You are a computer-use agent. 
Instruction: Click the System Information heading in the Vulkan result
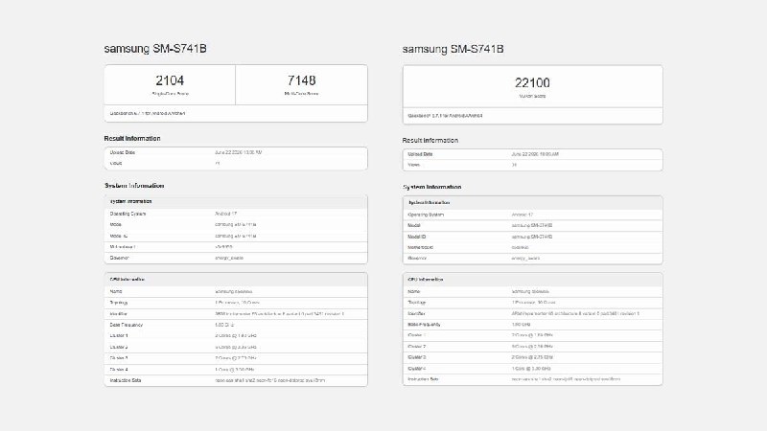(x=432, y=187)
